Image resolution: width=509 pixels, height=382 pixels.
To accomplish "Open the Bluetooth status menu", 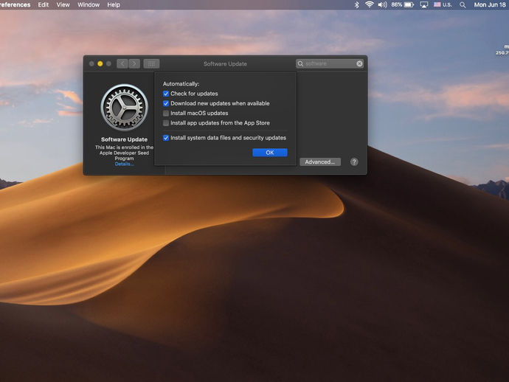I will pyautogui.click(x=356, y=5).
